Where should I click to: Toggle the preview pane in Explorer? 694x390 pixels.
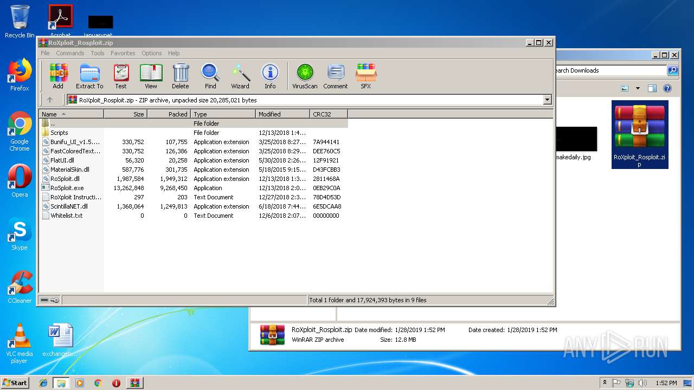[x=652, y=88]
